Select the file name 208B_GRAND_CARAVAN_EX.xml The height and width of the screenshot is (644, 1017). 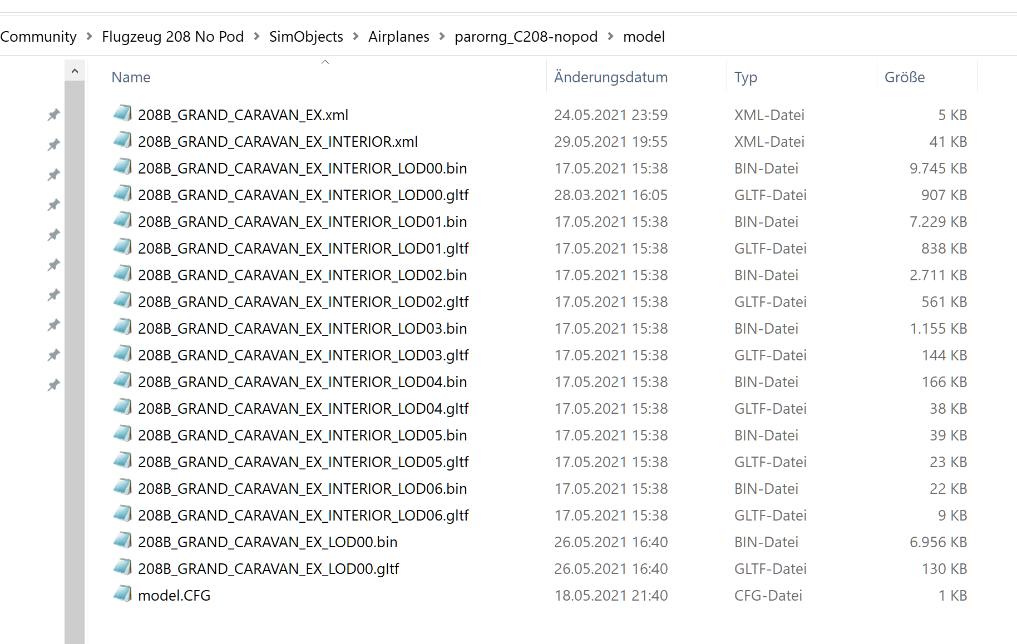point(243,115)
